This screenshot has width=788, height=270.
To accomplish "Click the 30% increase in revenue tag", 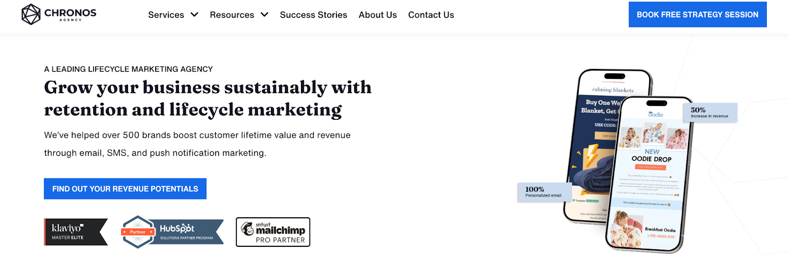I will coord(710,112).
